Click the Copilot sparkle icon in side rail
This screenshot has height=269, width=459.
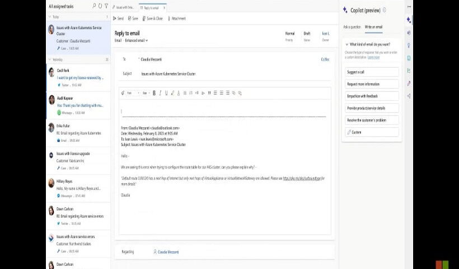pyautogui.click(x=409, y=20)
